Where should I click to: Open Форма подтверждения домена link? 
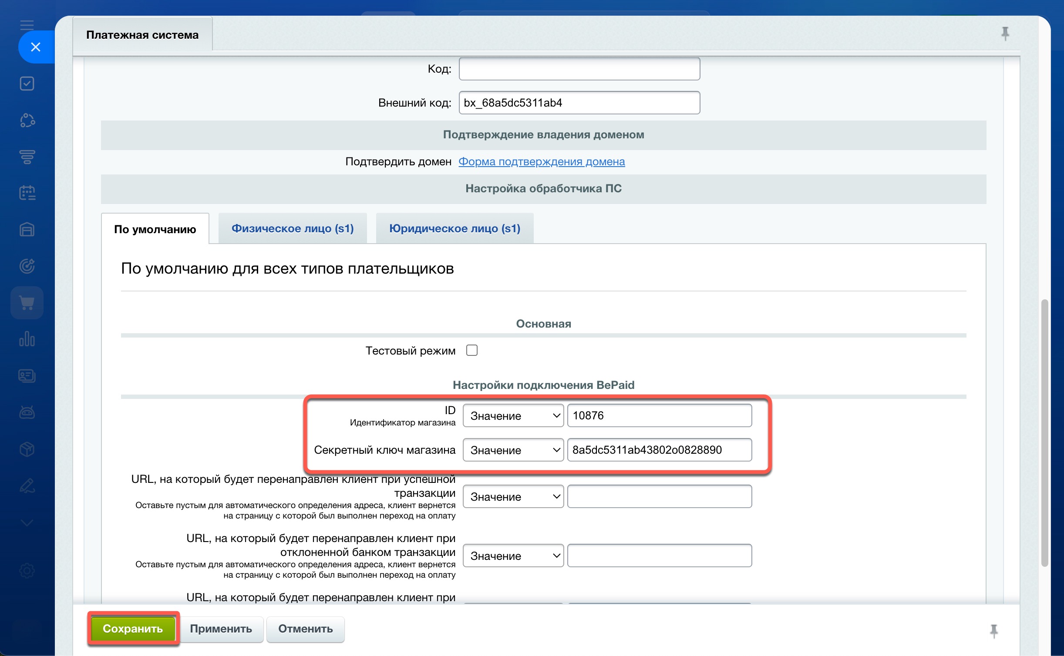(541, 161)
